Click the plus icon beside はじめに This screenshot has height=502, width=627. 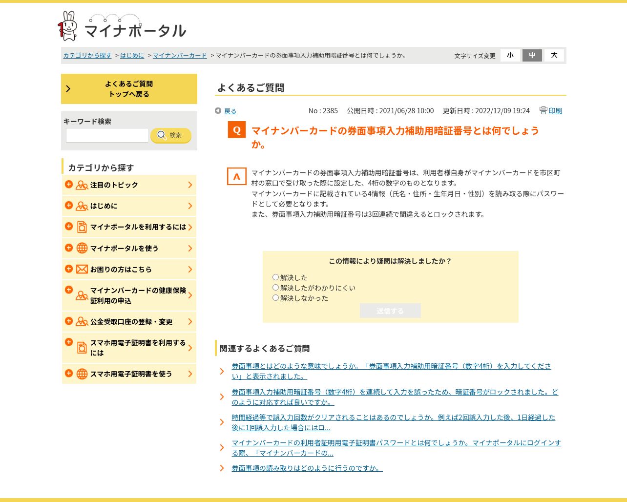click(69, 205)
